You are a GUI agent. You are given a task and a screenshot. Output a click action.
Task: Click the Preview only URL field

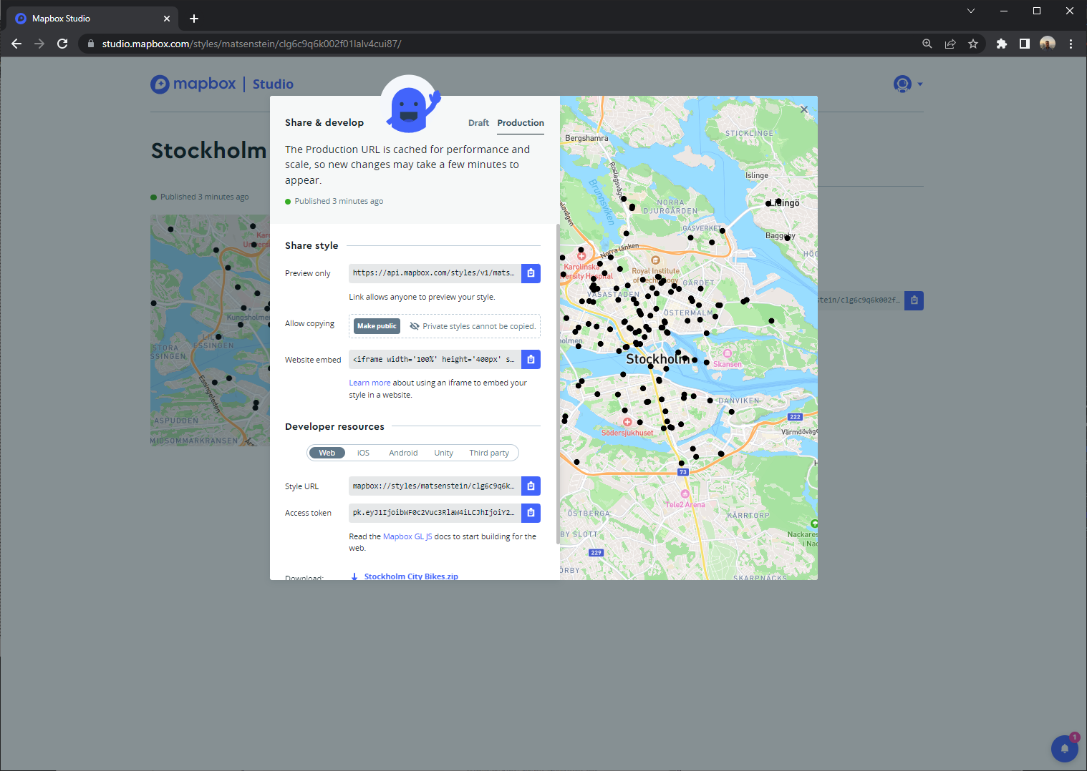coord(435,273)
